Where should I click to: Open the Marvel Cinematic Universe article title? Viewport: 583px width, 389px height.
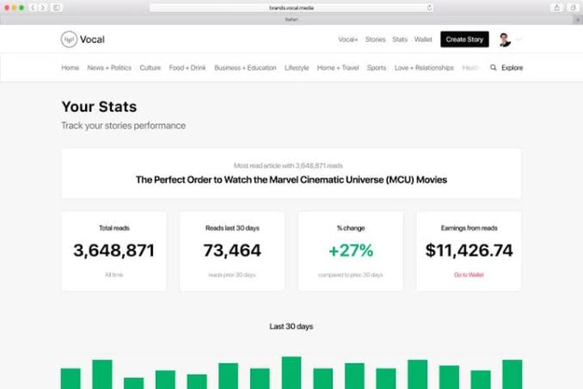[x=291, y=180]
